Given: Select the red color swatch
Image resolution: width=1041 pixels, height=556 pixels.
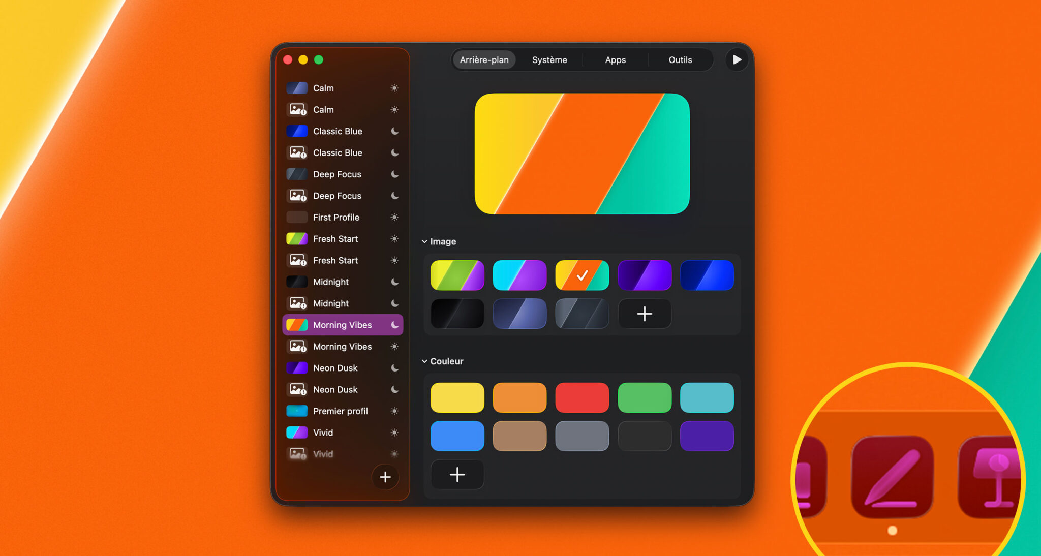Looking at the screenshot, I should coord(582,397).
